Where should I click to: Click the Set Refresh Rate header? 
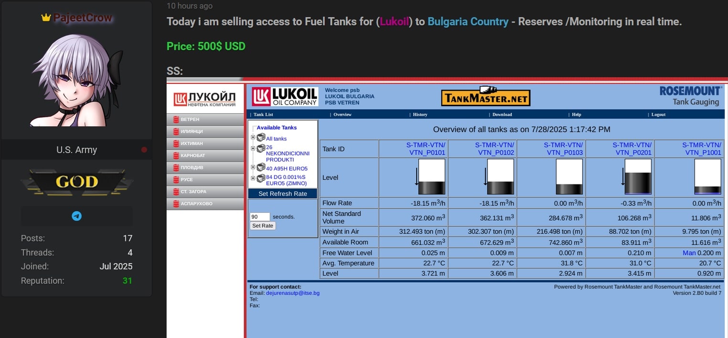(x=283, y=194)
